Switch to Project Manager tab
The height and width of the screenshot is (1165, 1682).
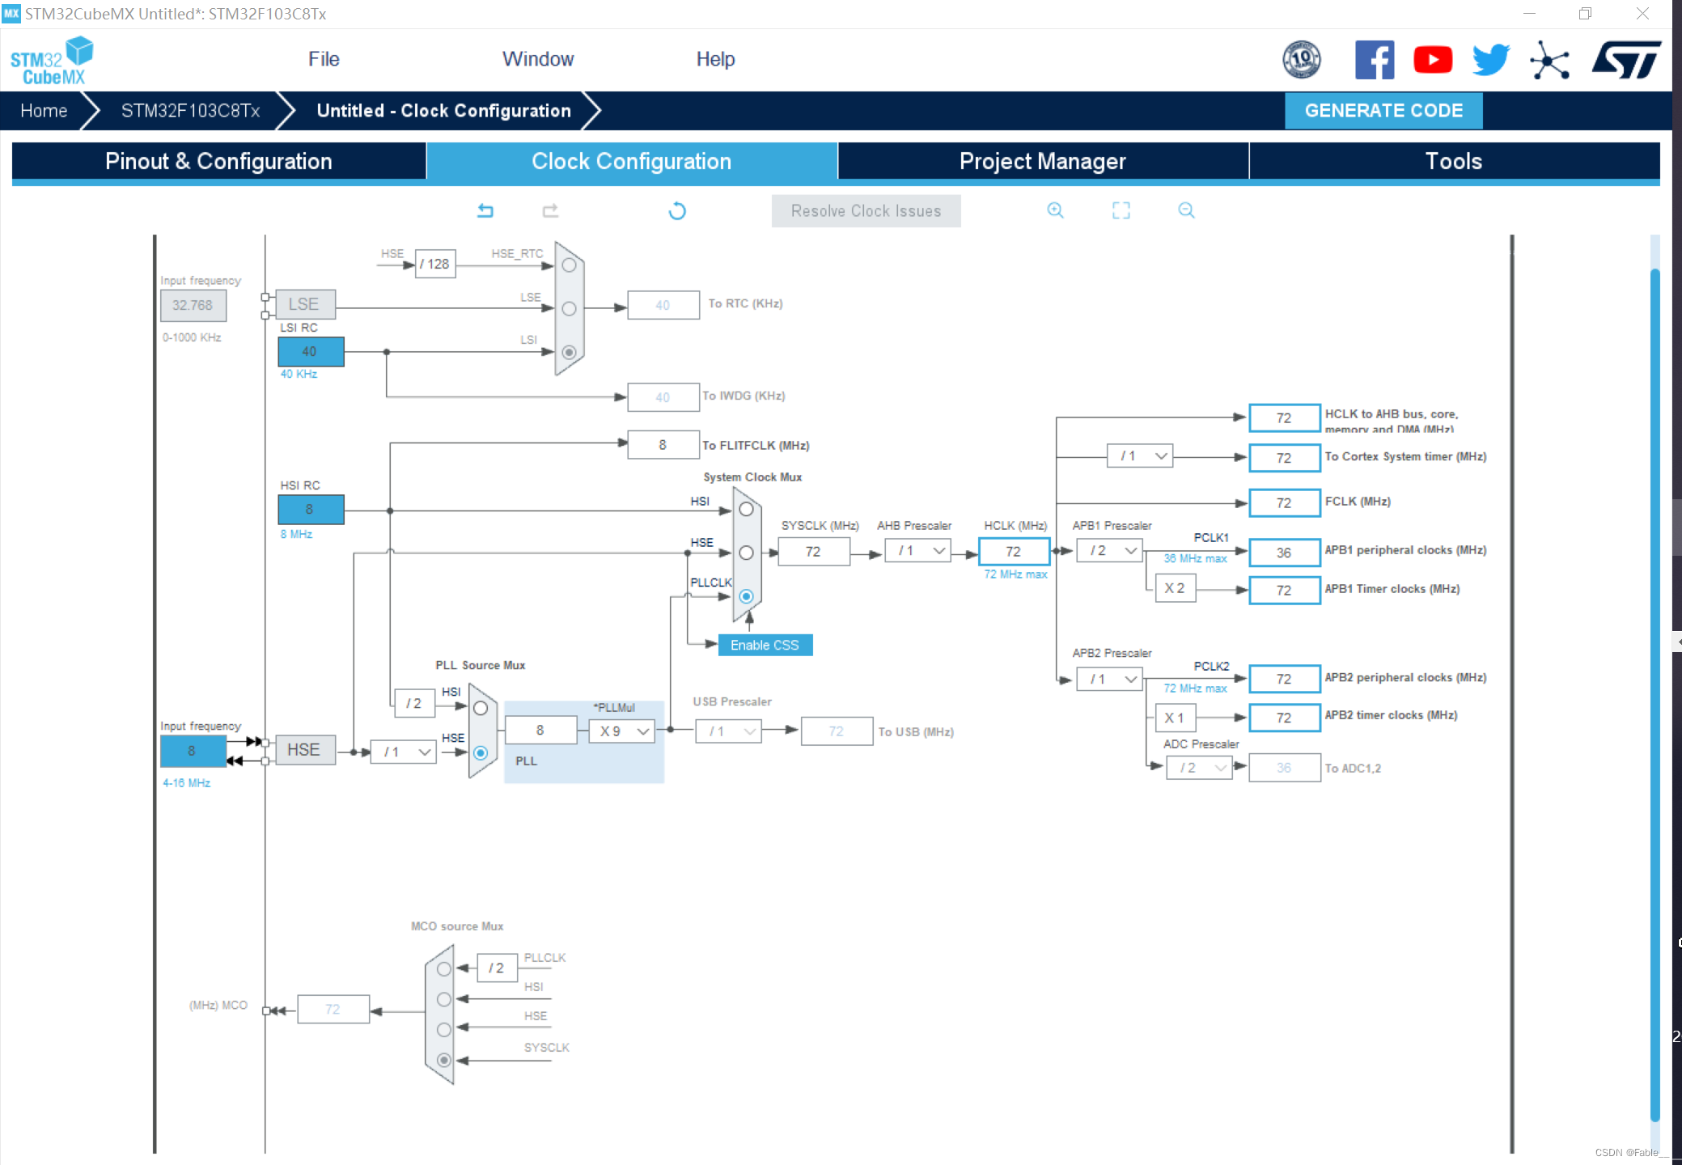pyautogui.click(x=1043, y=161)
